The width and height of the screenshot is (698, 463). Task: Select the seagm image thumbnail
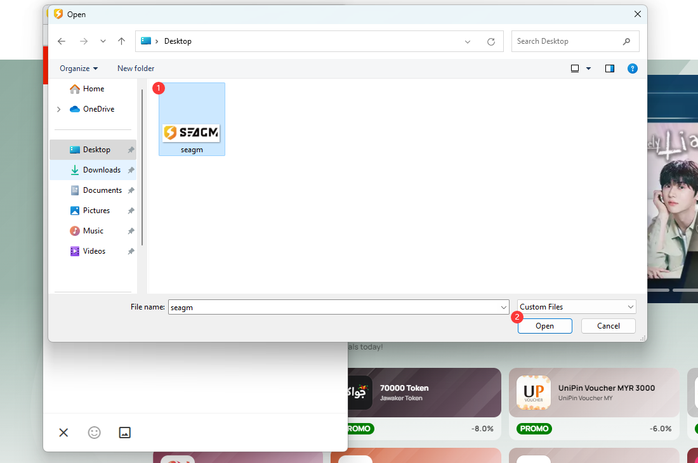pyautogui.click(x=192, y=133)
